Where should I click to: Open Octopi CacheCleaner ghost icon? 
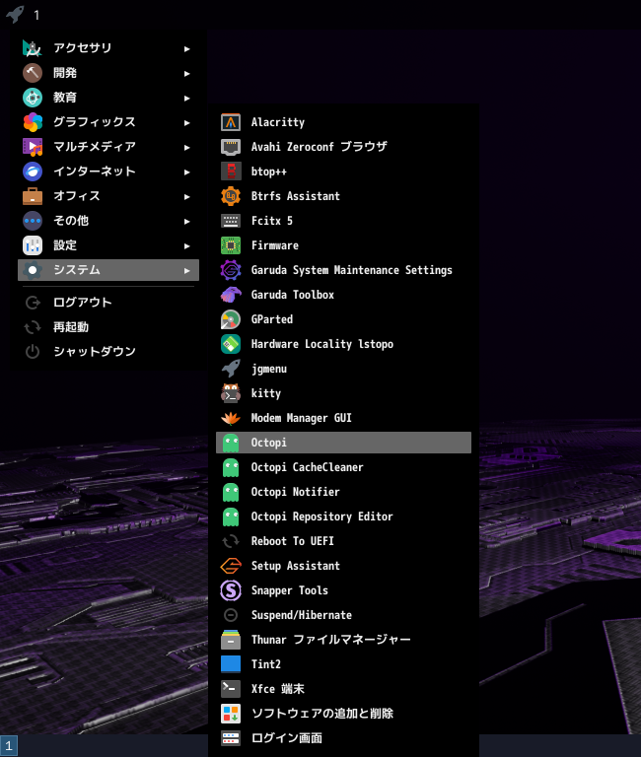(231, 467)
